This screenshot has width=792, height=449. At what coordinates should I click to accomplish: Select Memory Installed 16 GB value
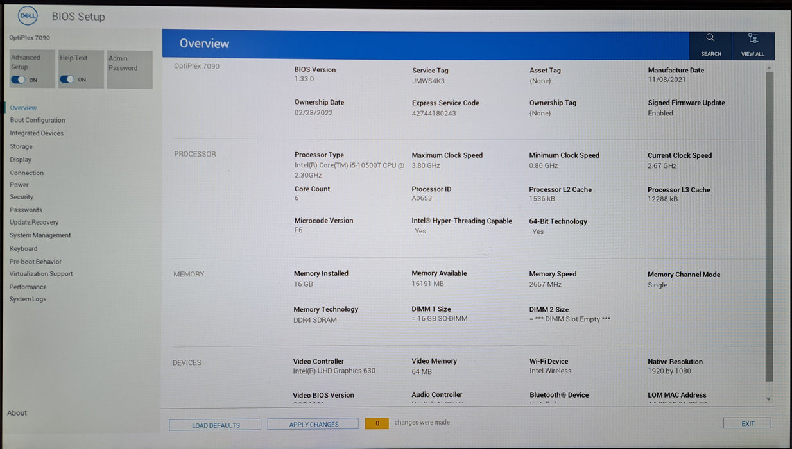[304, 284]
